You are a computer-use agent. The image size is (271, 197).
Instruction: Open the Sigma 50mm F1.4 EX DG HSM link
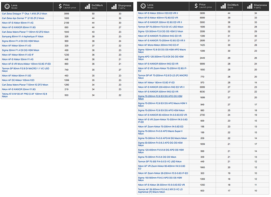(21, 50)
